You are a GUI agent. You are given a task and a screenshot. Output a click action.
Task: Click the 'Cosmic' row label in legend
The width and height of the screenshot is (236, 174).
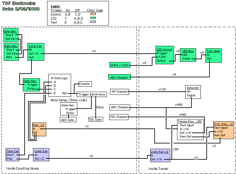[x=56, y=14]
